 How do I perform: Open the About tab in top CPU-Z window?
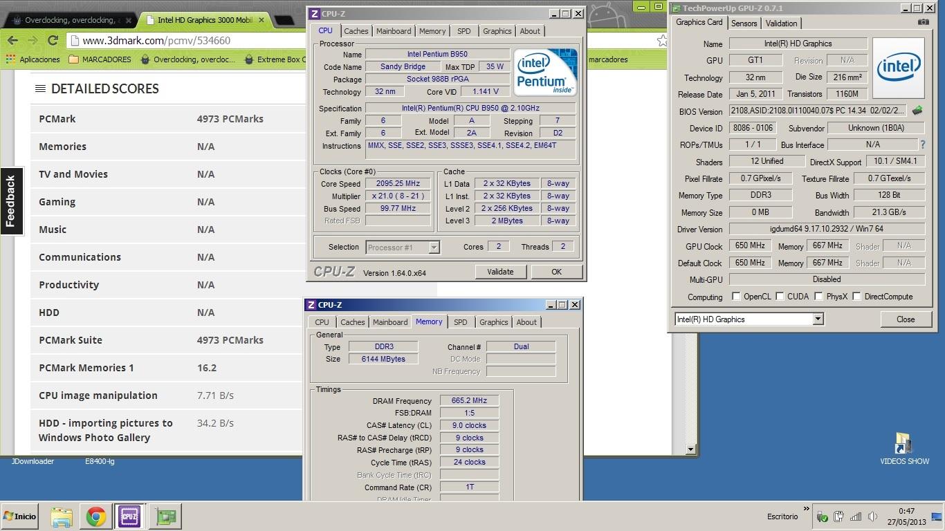(530, 31)
